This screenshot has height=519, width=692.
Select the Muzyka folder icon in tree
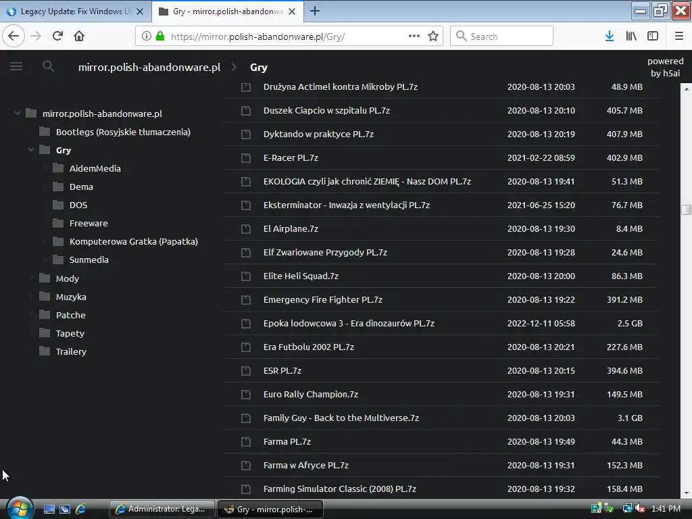[45, 297]
